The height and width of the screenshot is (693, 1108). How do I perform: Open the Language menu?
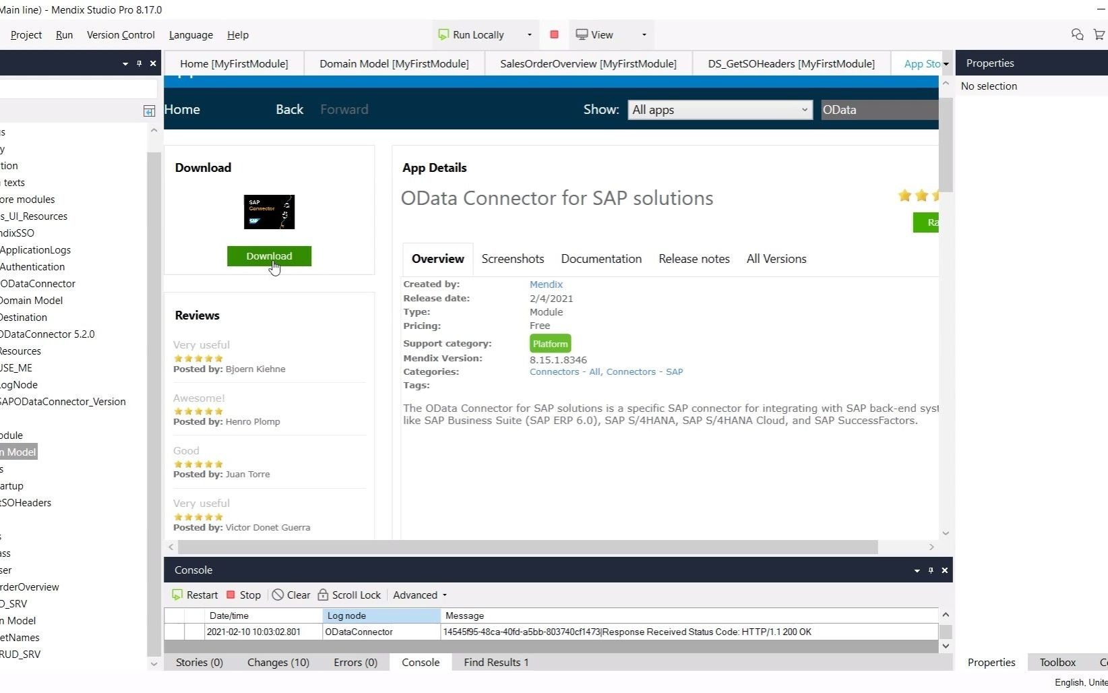(x=191, y=34)
